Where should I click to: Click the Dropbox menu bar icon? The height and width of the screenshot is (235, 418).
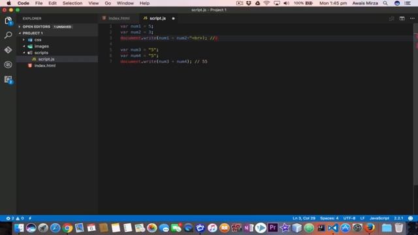pyautogui.click(x=248, y=3)
